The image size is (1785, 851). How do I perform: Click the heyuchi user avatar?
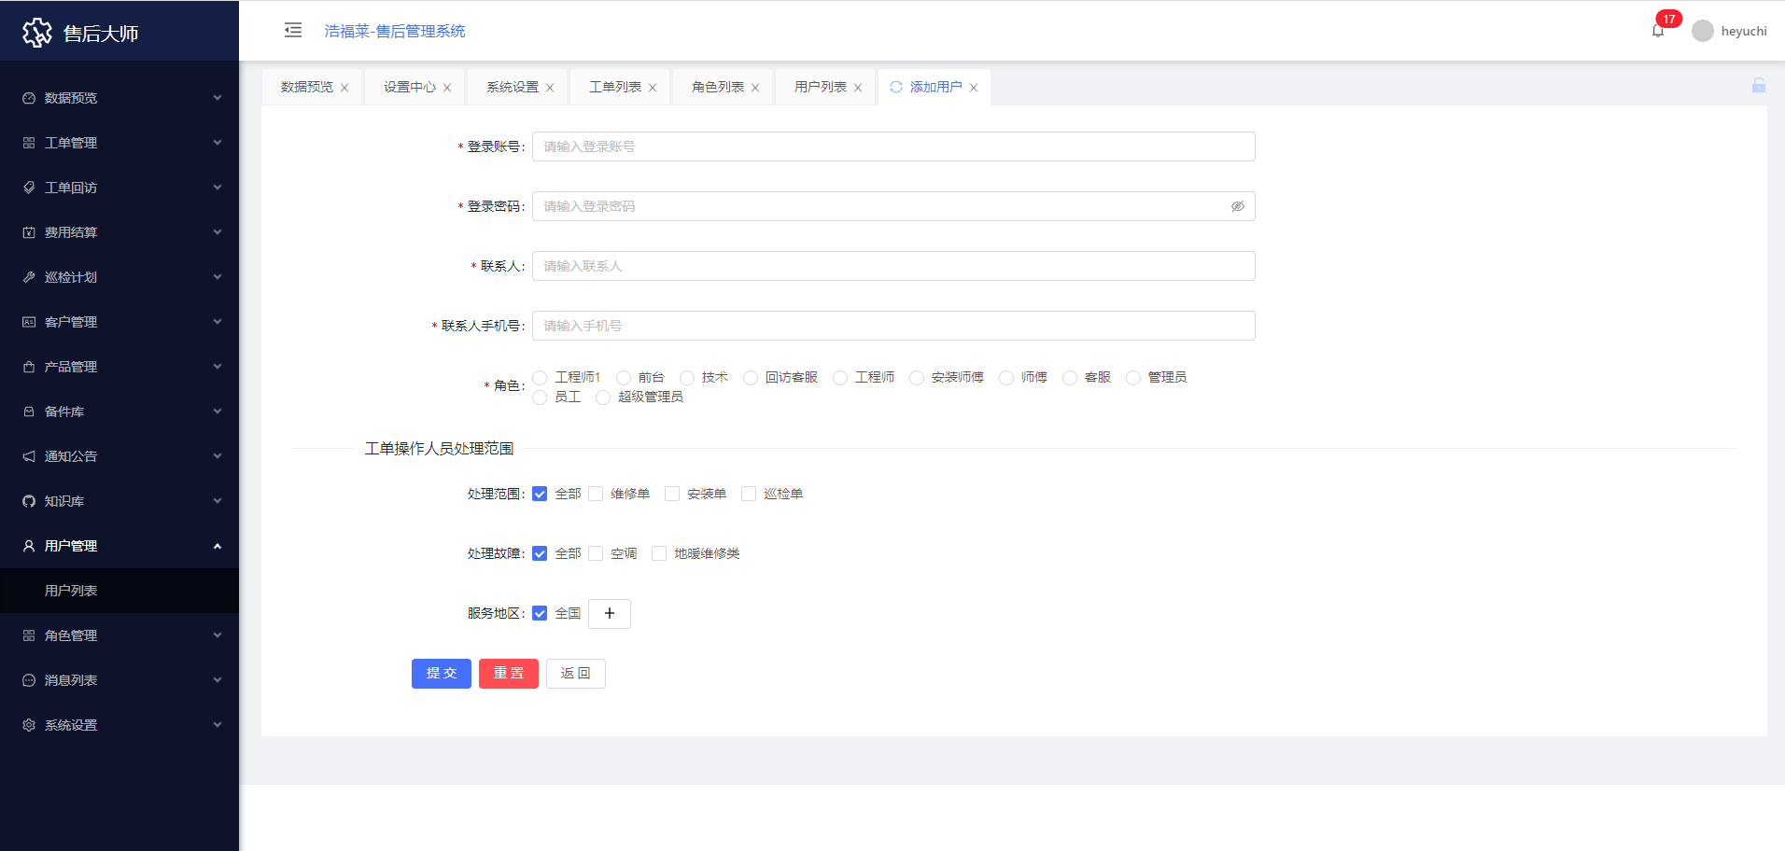(x=1703, y=31)
